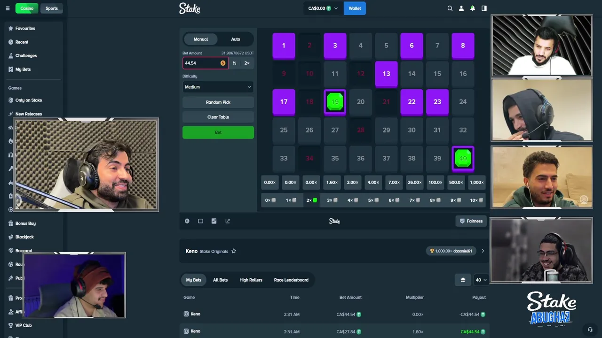
Task: Open the user profile icon
Action: coord(461,8)
